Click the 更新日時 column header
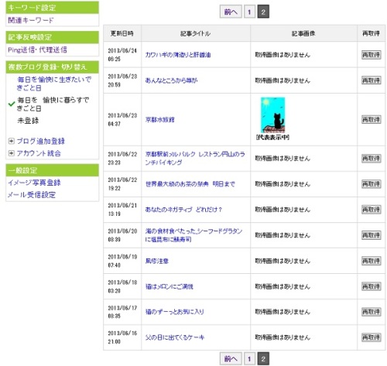The width and height of the screenshot is (387, 366). [122, 33]
